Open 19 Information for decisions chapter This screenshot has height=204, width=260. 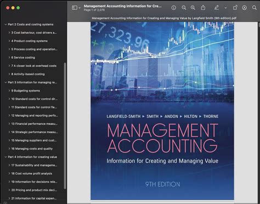[x=34, y=182]
